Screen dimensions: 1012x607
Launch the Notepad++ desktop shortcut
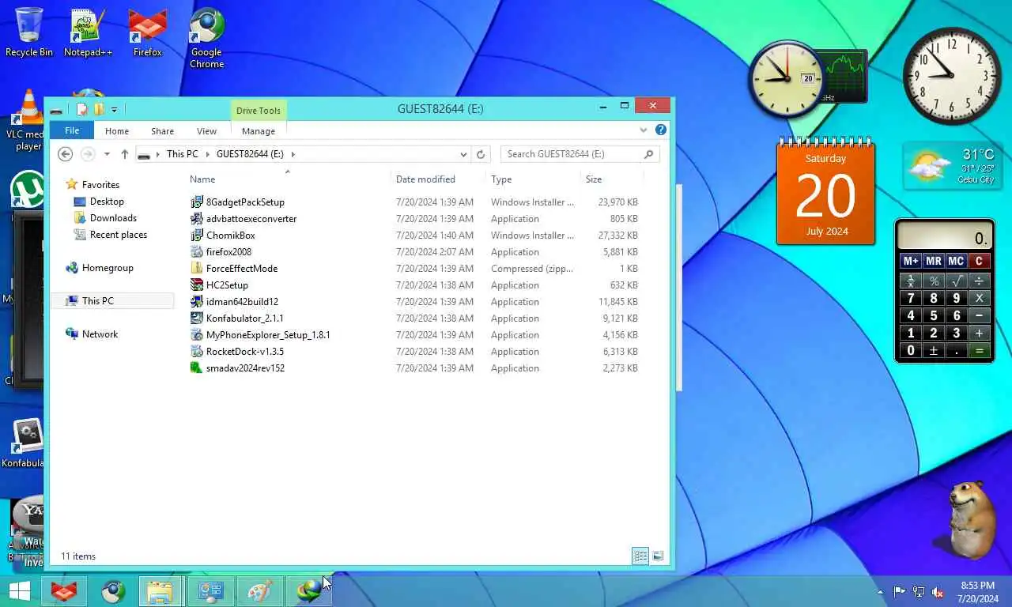(x=88, y=32)
